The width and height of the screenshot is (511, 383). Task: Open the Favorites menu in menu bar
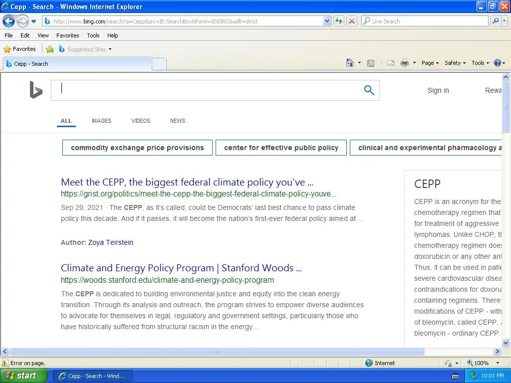(x=68, y=35)
